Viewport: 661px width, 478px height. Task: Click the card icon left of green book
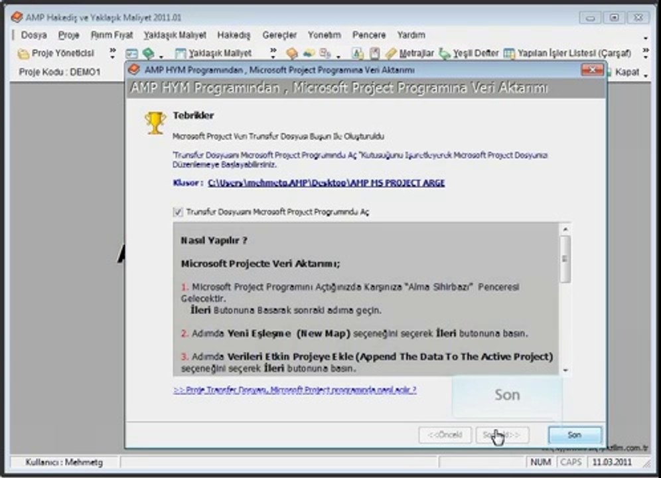[131, 54]
